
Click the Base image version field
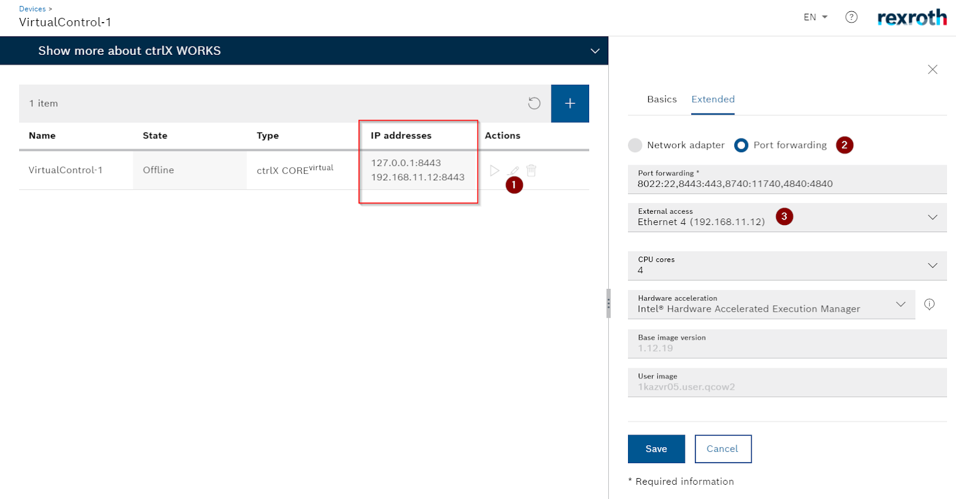pyautogui.click(x=788, y=344)
